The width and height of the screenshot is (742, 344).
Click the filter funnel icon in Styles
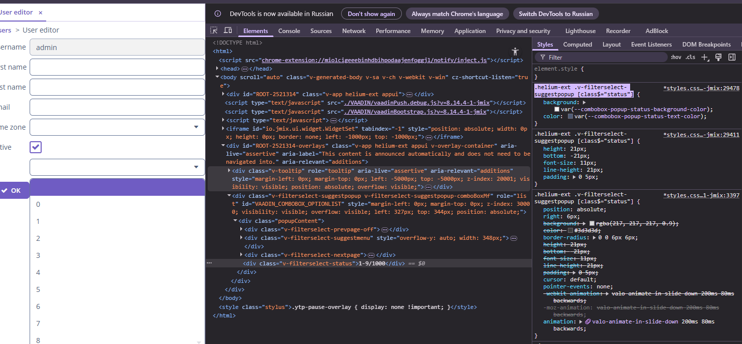point(543,58)
